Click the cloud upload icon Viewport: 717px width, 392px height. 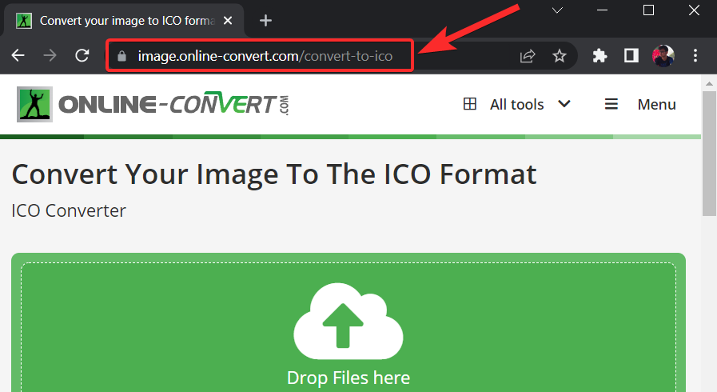point(348,321)
